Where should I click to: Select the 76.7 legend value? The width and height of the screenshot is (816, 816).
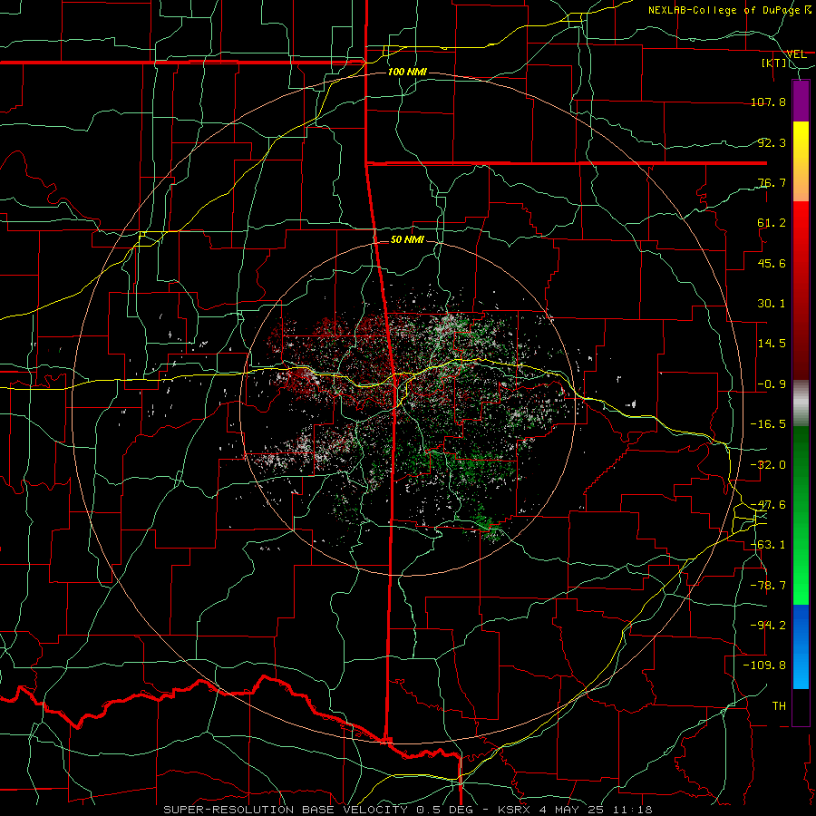pyautogui.click(x=772, y=182)
